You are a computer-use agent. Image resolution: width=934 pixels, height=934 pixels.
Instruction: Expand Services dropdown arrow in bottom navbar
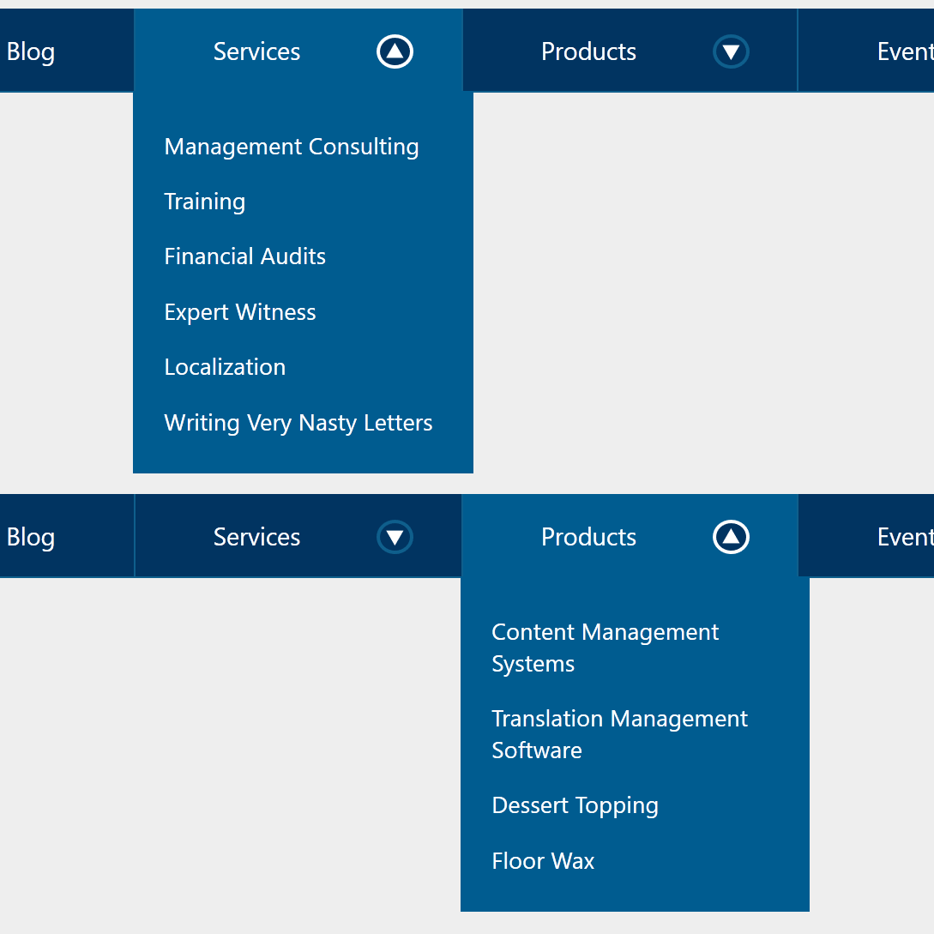tap(395, 537)
